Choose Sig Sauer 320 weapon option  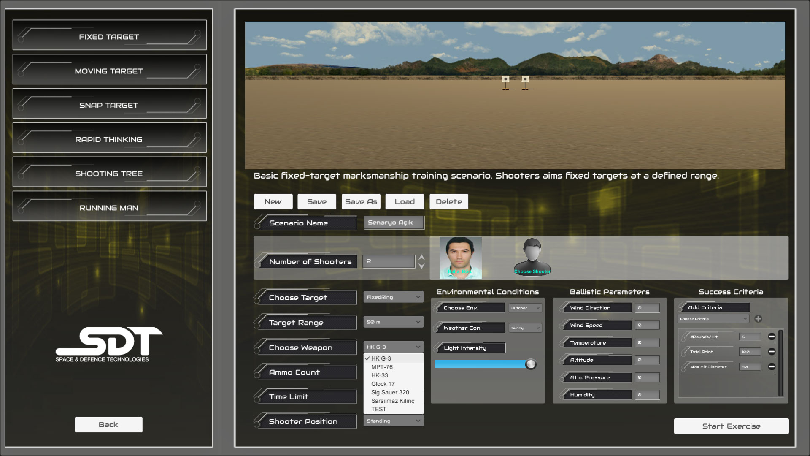pos(390,392)
